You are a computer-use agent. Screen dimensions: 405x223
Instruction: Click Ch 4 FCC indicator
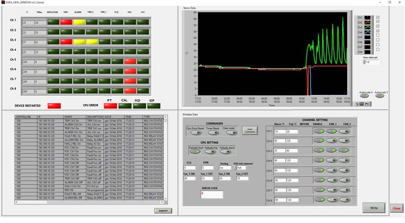[143, 52]
